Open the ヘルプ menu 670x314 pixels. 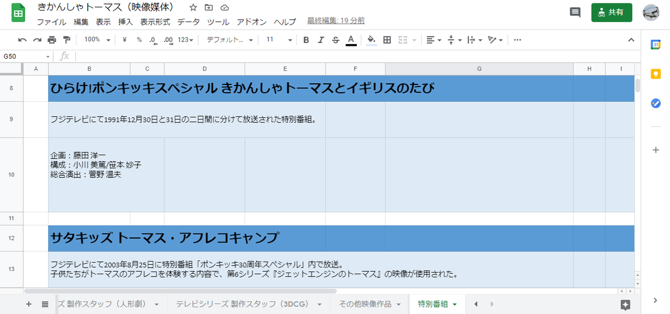285,22
